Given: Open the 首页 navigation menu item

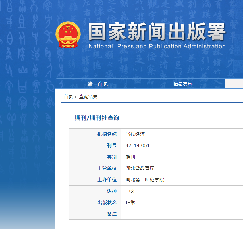Looking at the screenshot, I should pos(103,84).
